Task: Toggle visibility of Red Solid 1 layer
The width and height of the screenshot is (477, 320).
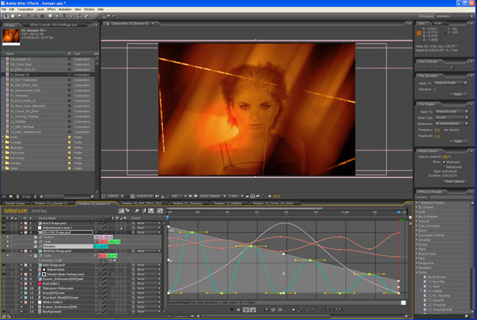Action: [x=3, y=283]
